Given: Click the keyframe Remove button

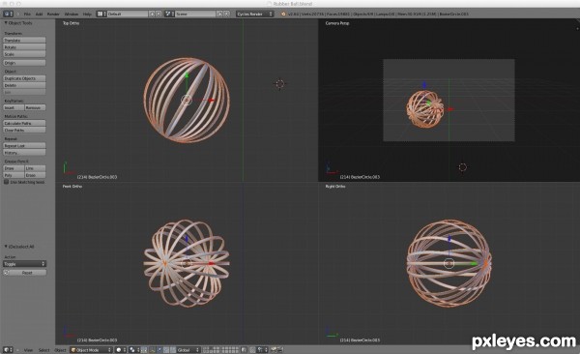Looking at the screenshot, I should point(35,107).
